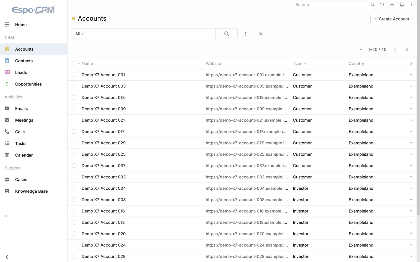Run the accounts list search button

tap(227, 34)
